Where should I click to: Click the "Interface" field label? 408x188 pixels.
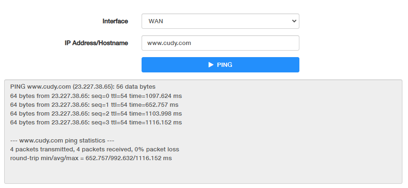[115, 21]
